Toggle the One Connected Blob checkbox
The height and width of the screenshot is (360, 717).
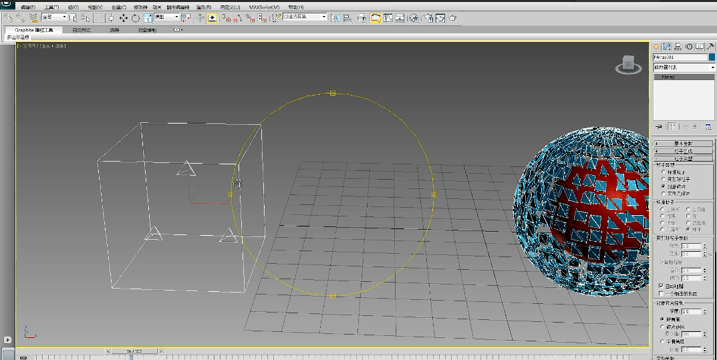pyautogui.click(x=661, y=293)
